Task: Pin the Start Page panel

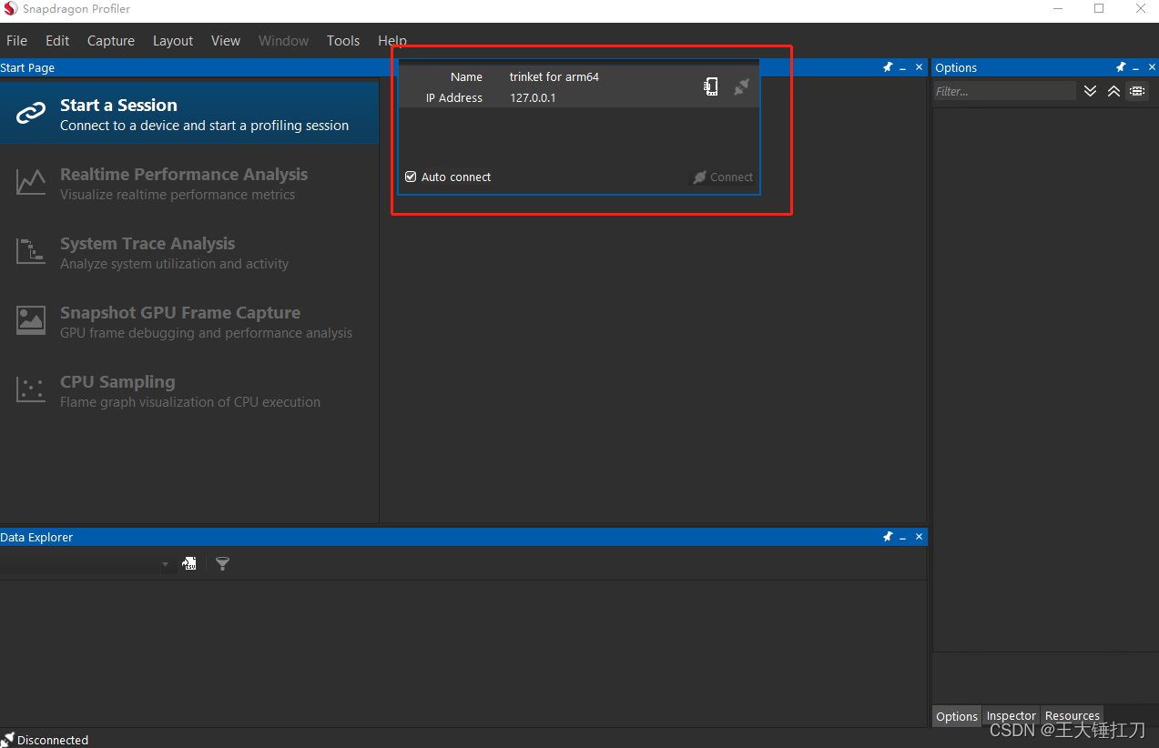Action: 888,67
